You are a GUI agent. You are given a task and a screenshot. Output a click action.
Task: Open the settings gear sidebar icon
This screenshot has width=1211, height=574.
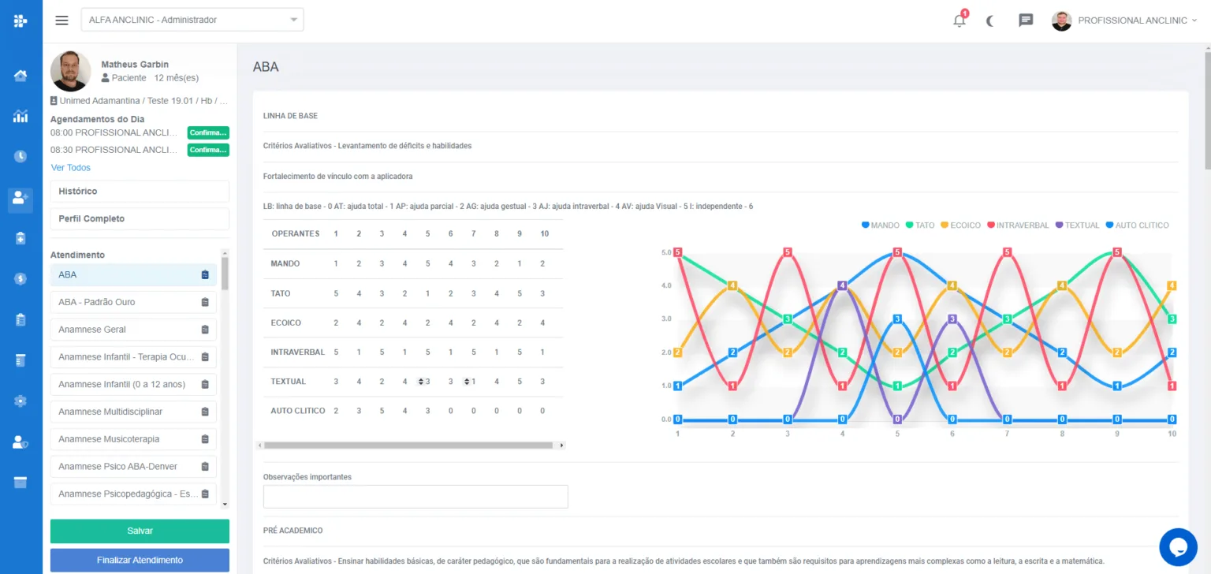tap(20, 401)
